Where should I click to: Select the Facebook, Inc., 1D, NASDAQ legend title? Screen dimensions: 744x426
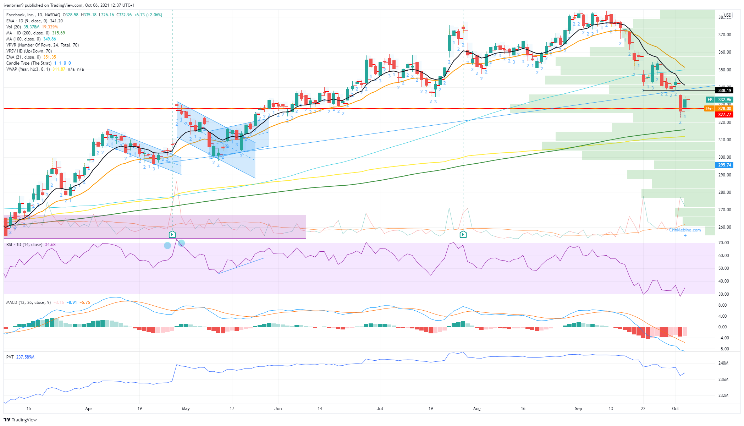click(33, 15)
